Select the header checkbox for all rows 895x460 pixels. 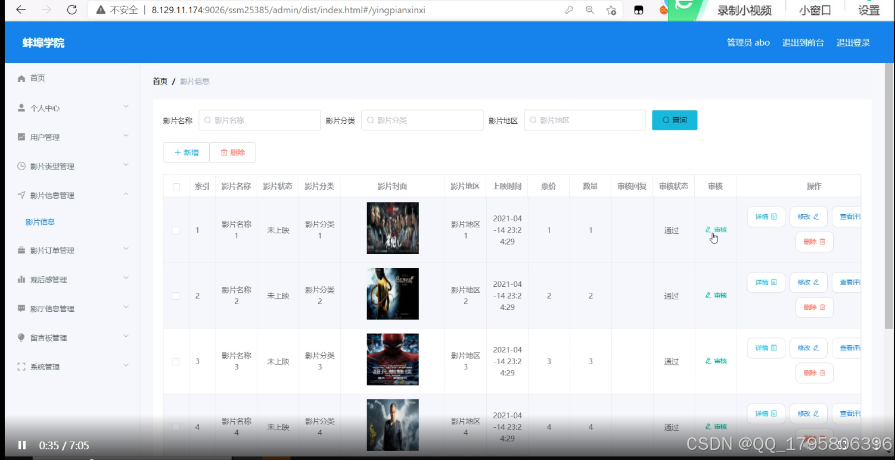[176, 187]
